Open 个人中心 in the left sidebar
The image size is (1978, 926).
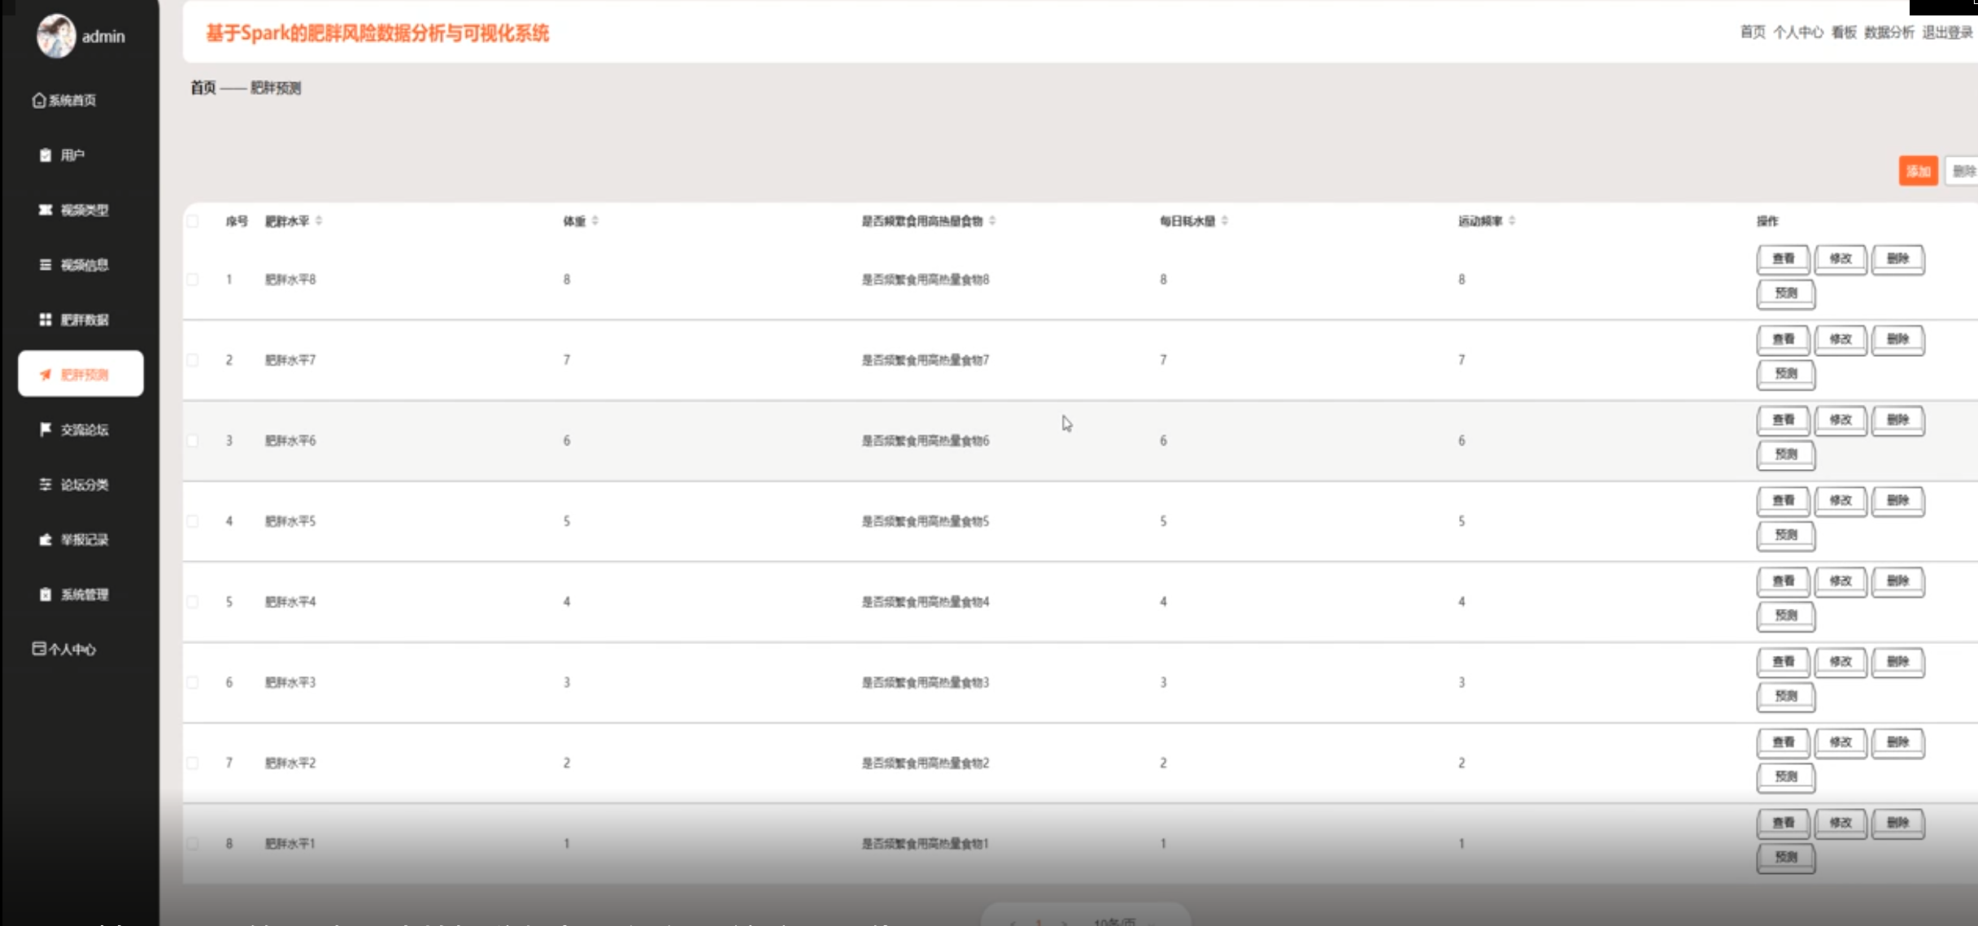click(64, 649)
